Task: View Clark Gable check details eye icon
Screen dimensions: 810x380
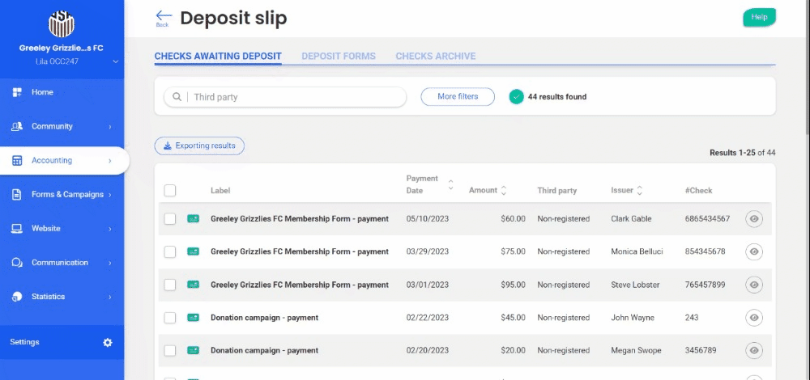Action: tap(753, 219)
